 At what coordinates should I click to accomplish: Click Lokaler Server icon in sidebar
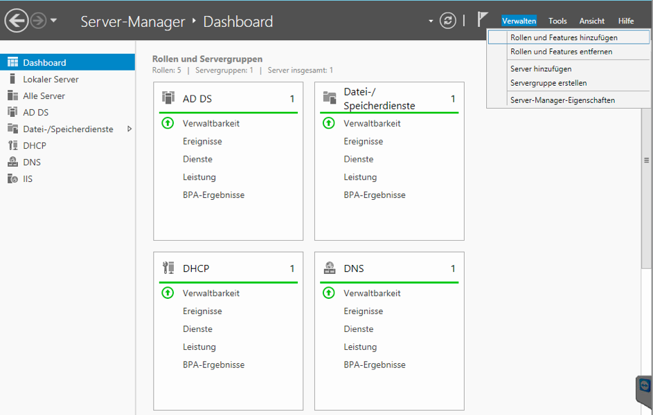tap(12, 79)
